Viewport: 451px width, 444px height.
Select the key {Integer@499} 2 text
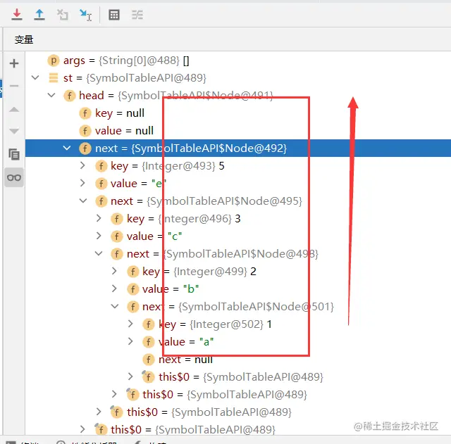199,272
